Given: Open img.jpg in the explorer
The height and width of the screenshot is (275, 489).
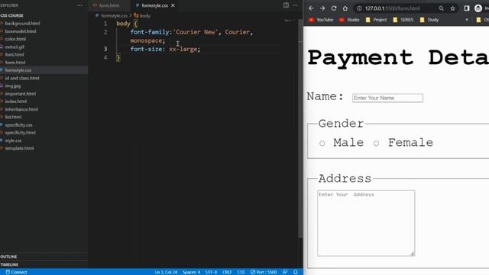Looking at the screenshot, I should point(13,86).
